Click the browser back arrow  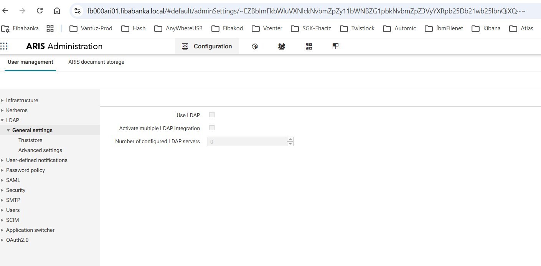[5, 11]
